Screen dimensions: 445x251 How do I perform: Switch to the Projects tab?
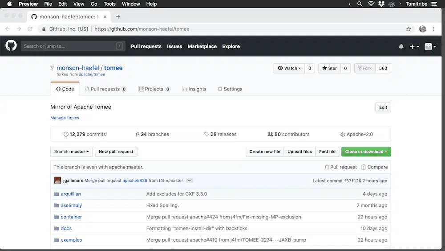154,89
